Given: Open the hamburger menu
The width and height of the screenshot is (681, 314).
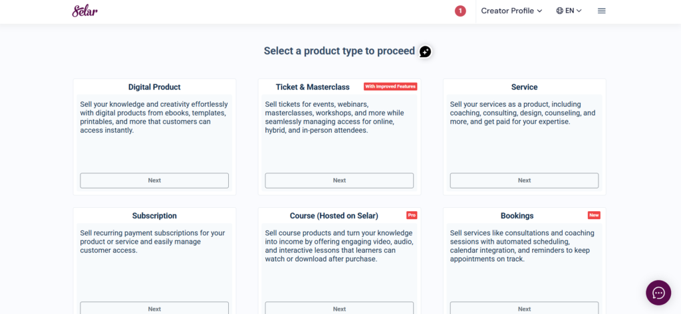Looking at the screenshot, I should point(601,11).
